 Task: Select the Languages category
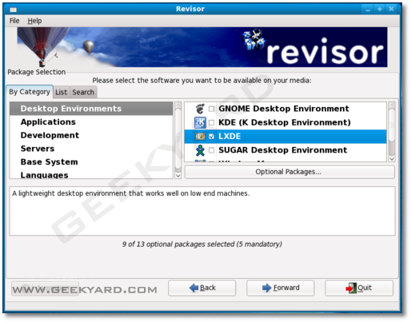pyautogui.click(x=91, y=174)
